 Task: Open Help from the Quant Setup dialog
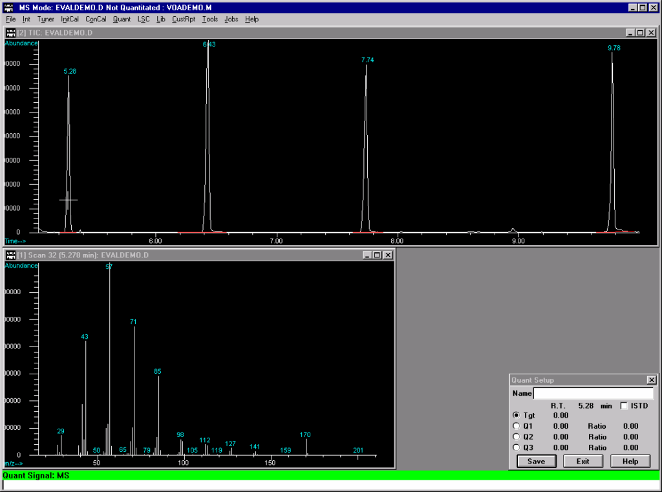[x=630, y=461]
